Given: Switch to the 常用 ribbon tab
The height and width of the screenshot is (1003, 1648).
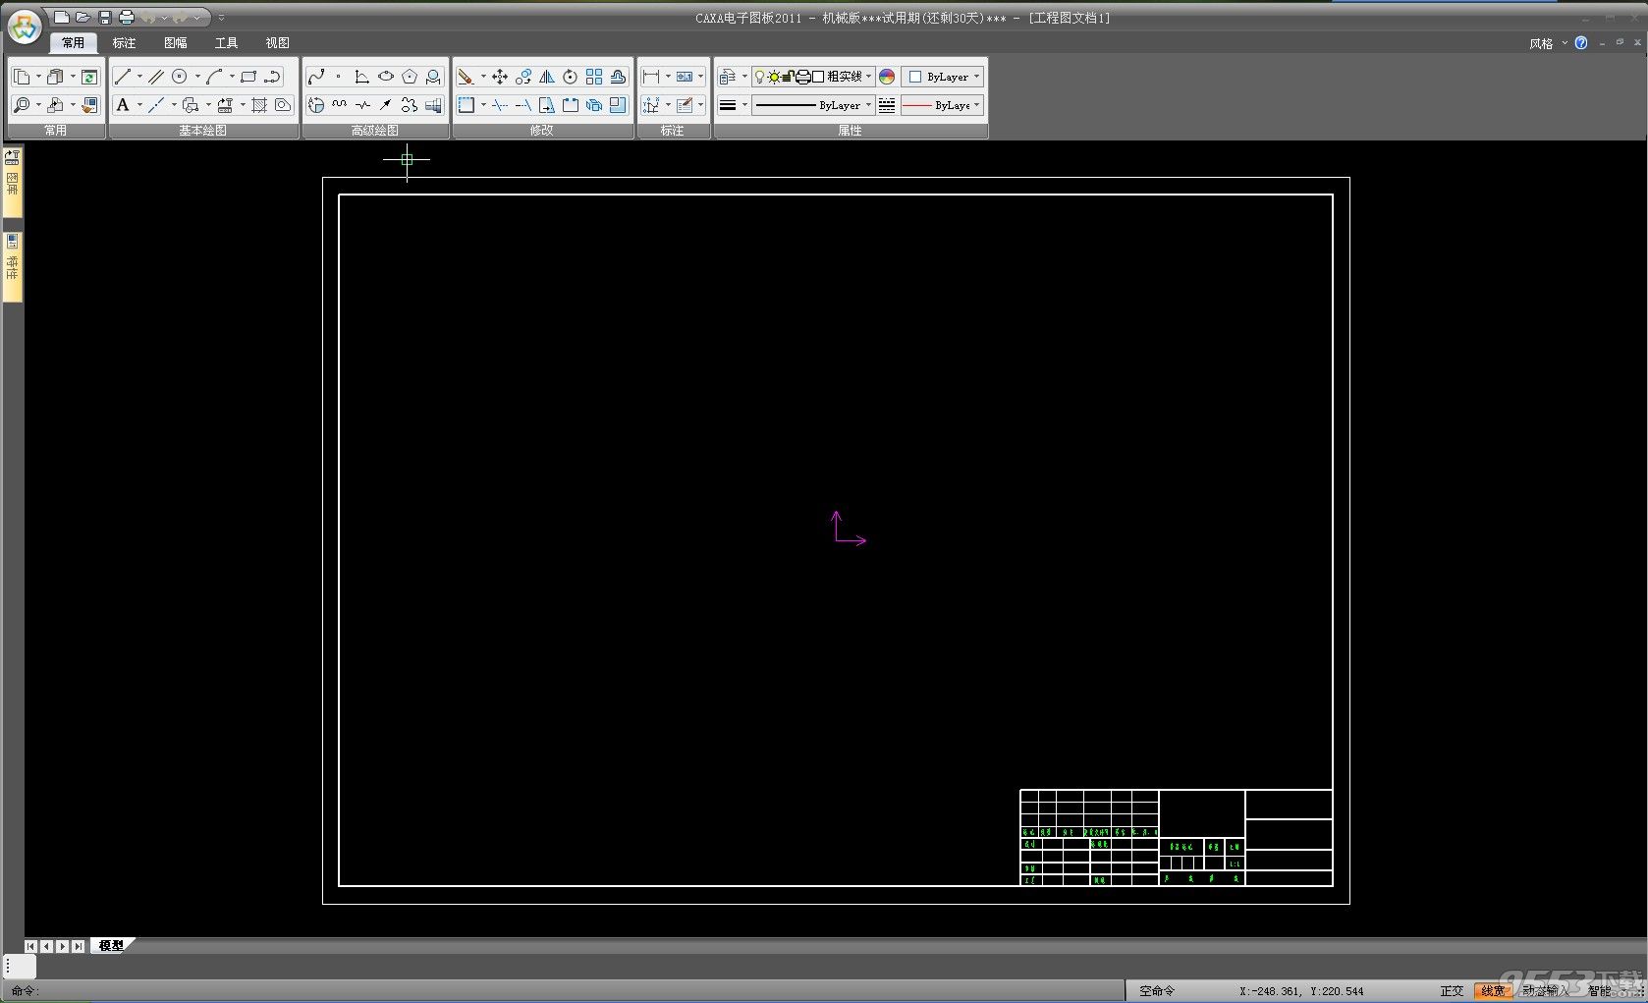Looking at the screenshot, I should (x=73, y=43).
